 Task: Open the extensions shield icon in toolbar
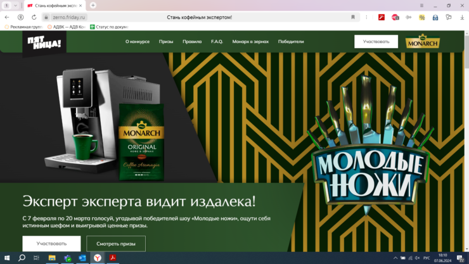449,17
